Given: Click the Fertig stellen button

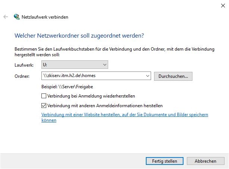Looking at the screenshot, I should click(164, 161).
